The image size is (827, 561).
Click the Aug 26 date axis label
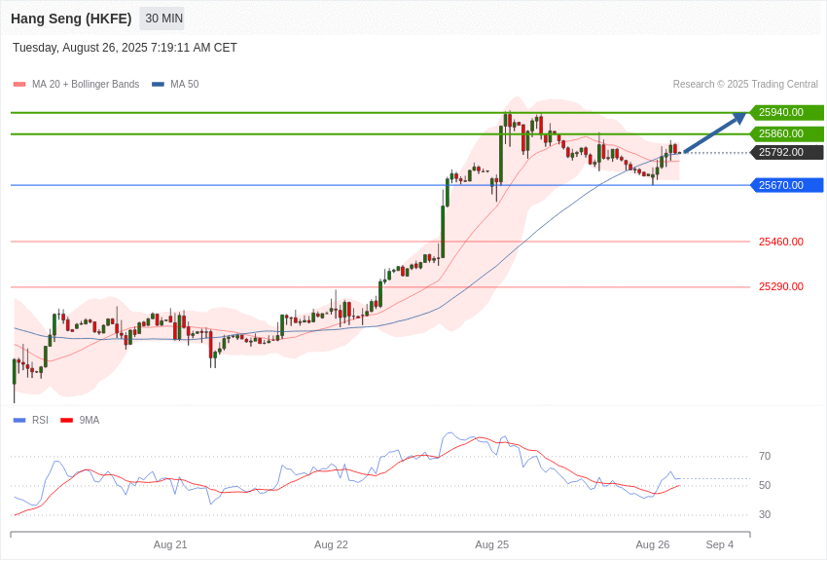tap(653, 544)
